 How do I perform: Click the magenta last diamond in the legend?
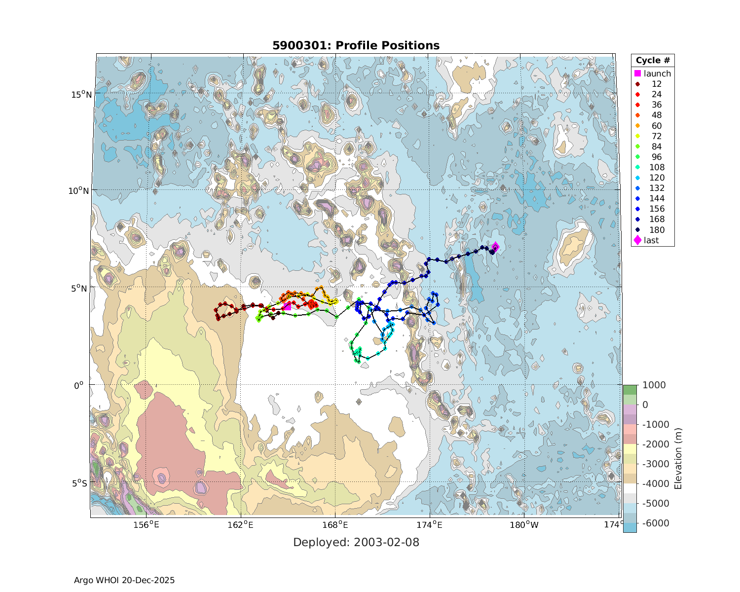click(x=637, y=240)
